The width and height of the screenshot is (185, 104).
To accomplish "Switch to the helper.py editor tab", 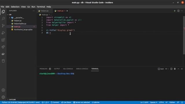I will click(45, 11).
